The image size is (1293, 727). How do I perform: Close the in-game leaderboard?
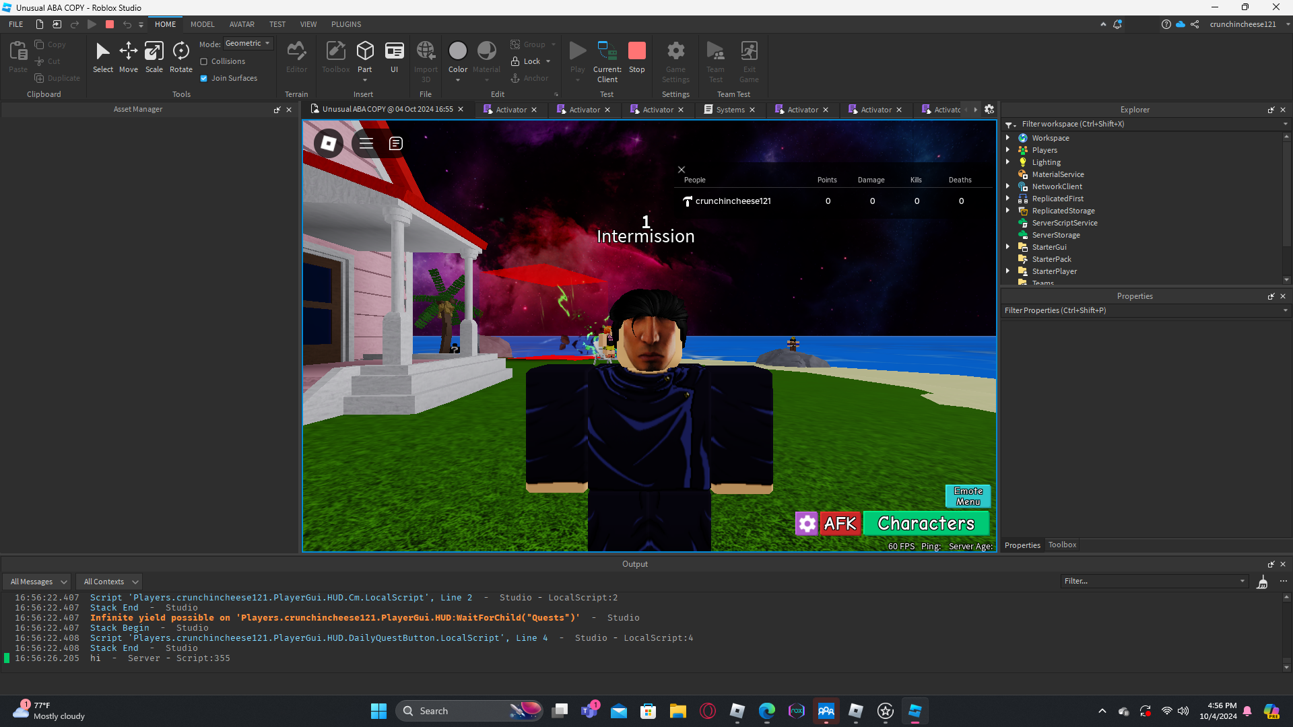point(682,170)
